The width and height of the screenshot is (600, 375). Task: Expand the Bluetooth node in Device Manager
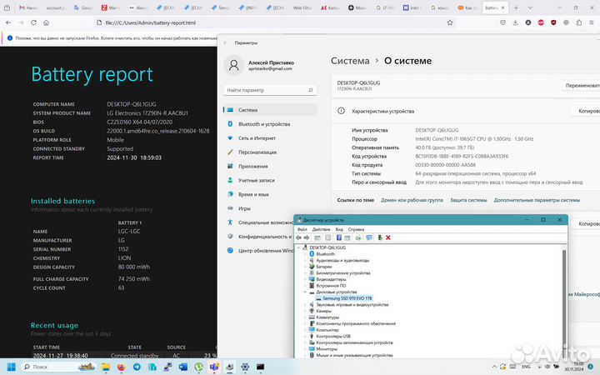click(305, 253)
